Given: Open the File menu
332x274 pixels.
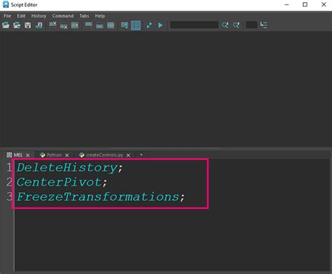Looking at the screenshot, I should (x=7, y=16).
